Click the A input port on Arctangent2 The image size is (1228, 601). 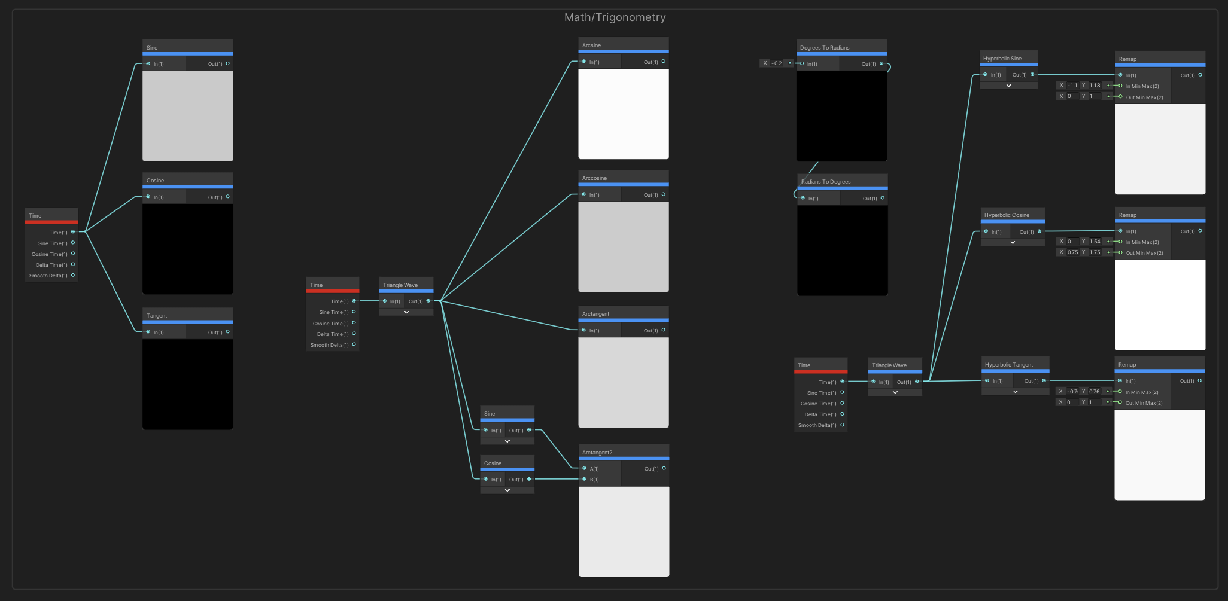(584, 468)
